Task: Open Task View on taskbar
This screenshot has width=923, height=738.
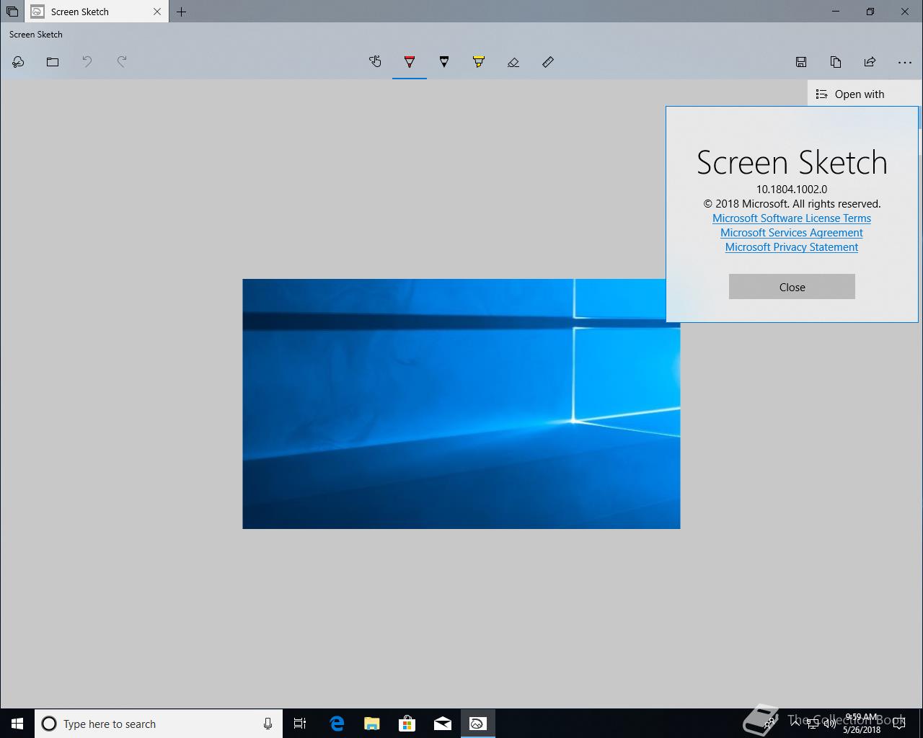Action: [300, 724]
